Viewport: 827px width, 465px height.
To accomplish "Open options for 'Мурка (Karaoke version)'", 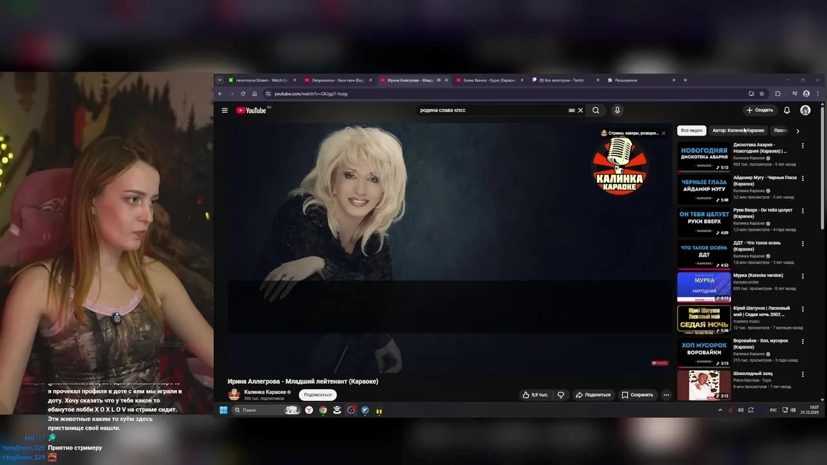I will coord(802,276).
